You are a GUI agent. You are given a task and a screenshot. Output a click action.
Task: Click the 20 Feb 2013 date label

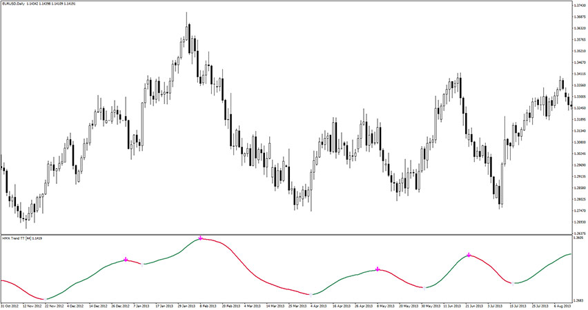[231, 306]
